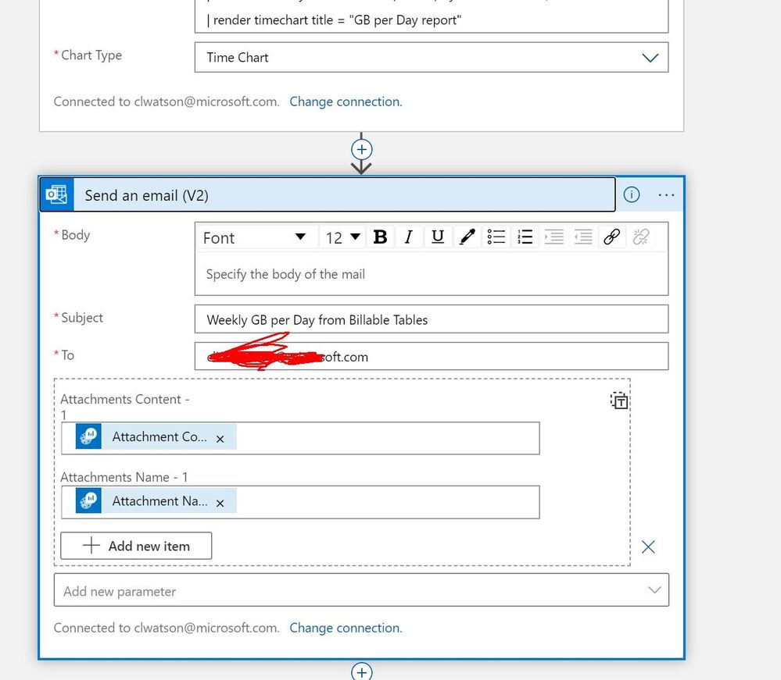
Task: Click Change connection in Send an email
Action: 346,628
